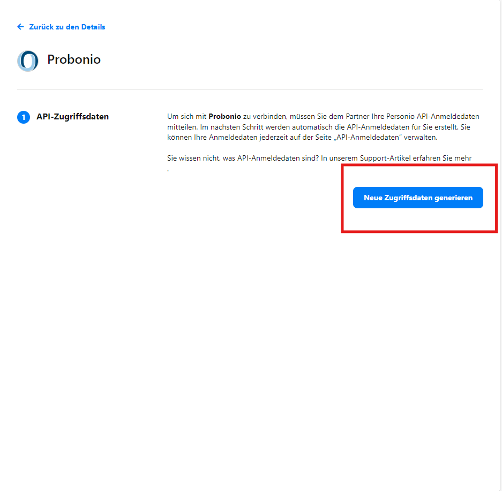Click the Probonio logo icon
This screenshot has width=502, height=491.
tap(28, 61)
